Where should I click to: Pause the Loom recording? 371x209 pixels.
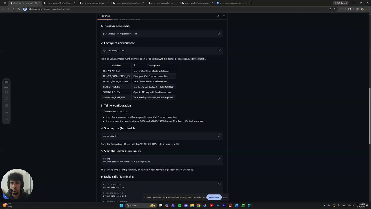(x=6, y=92)
